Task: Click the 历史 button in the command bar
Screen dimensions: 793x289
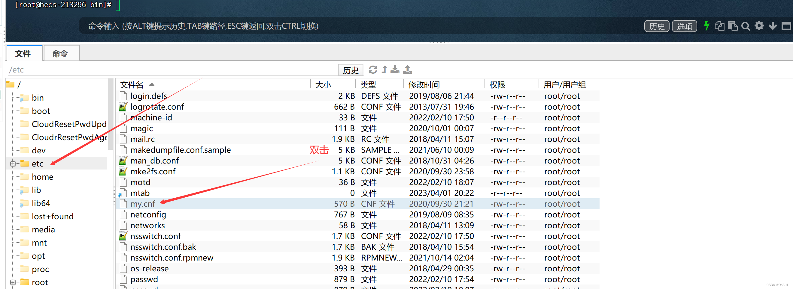Action: click(657, 26)
